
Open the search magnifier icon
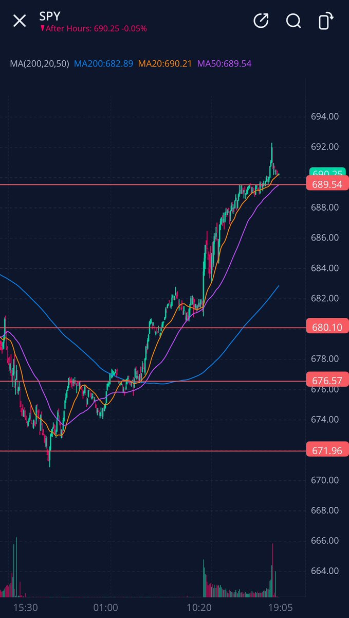tap(293, 21)
